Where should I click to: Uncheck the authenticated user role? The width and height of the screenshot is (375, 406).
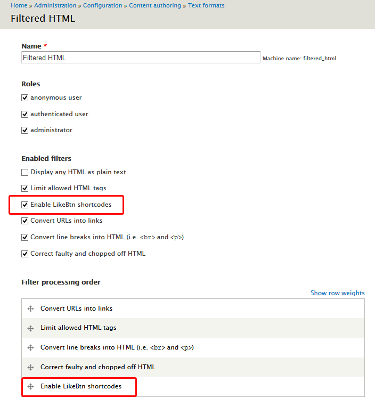pyautogui.click(x=25, y=114)
